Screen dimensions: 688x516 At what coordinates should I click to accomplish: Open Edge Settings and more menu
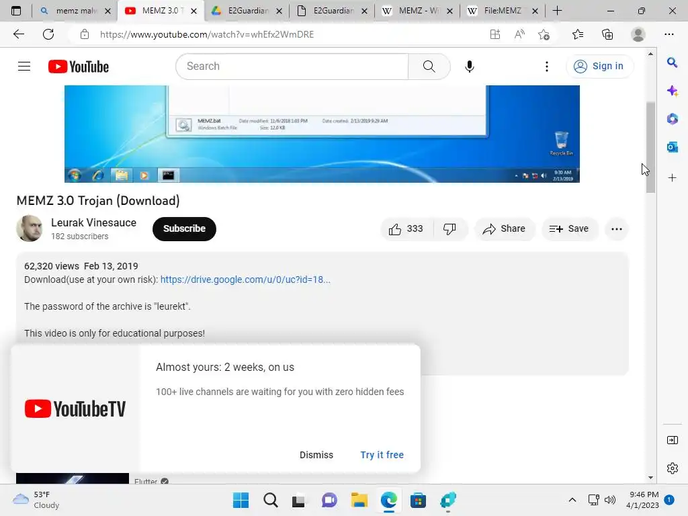[x=669, y=34]
